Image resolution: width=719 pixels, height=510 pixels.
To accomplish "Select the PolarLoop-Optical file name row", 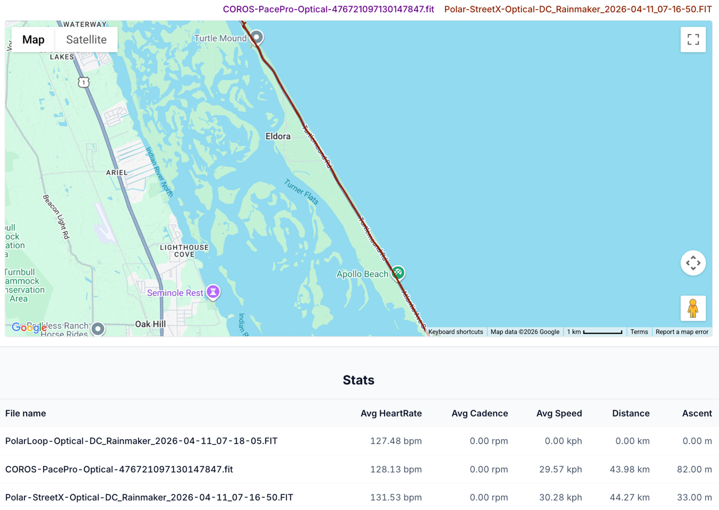I will pos(141,441).
